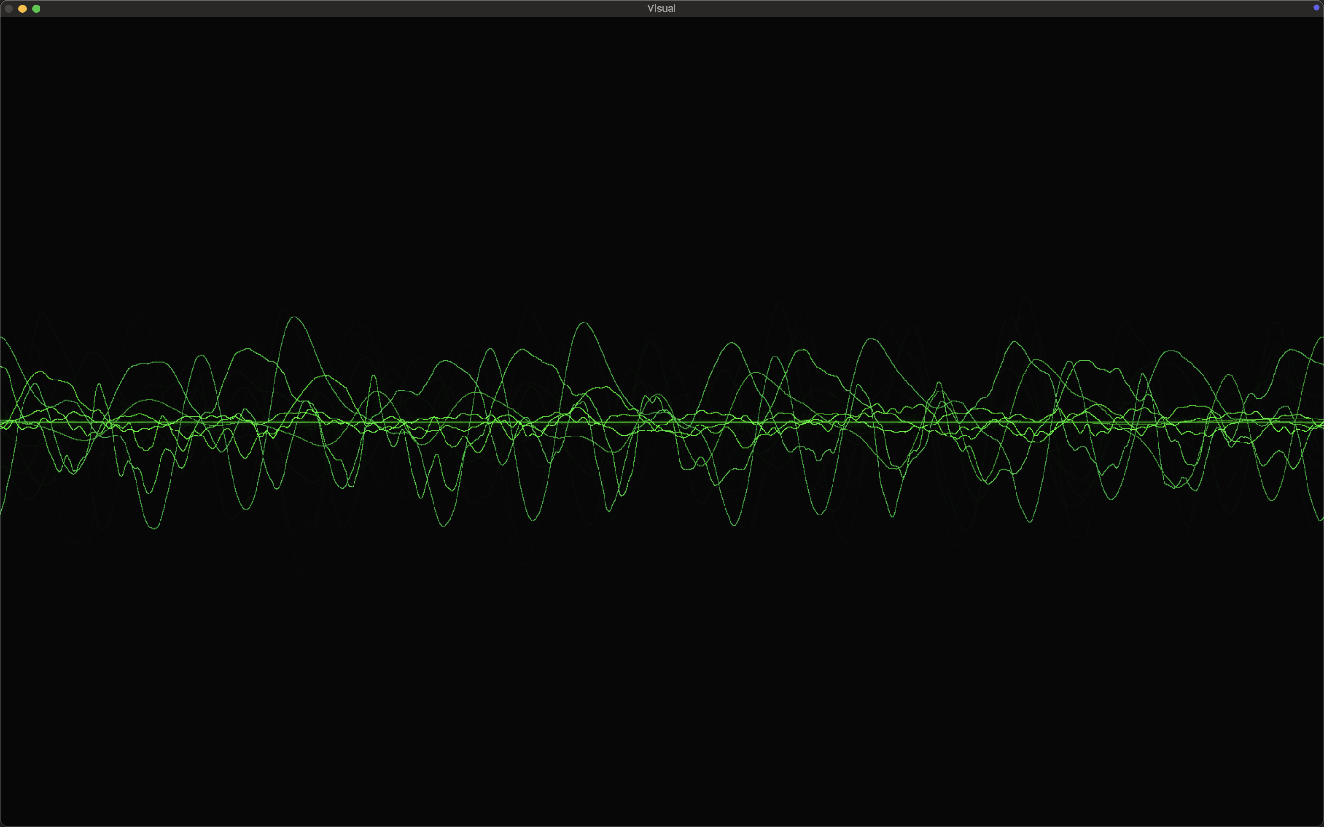Click the green zoom window button
This screenshot has height=827, width=1324.
coord(36,9)
